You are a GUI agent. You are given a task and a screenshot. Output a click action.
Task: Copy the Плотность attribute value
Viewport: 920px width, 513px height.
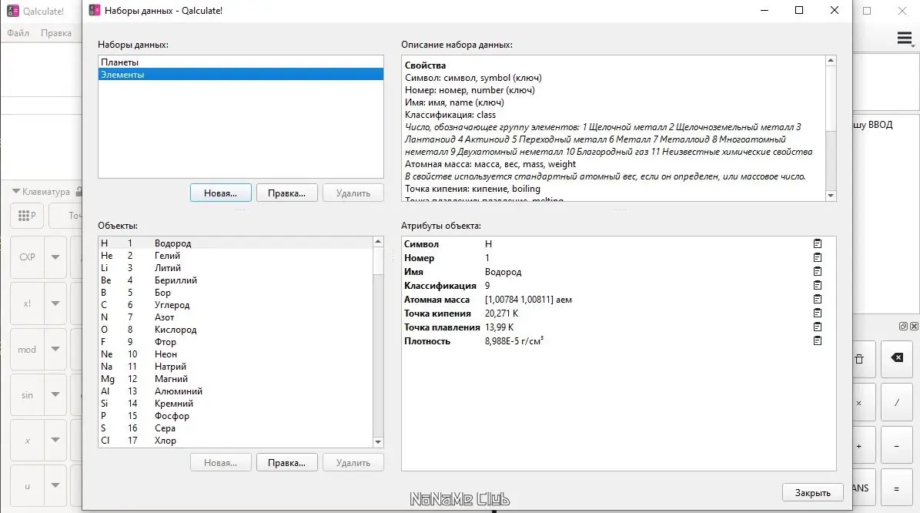click(818, 341)
